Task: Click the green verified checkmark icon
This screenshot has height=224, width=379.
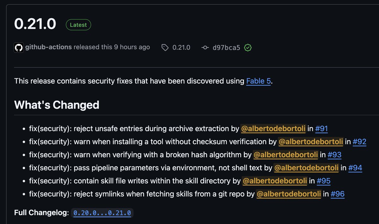Action: coord(248,48)
